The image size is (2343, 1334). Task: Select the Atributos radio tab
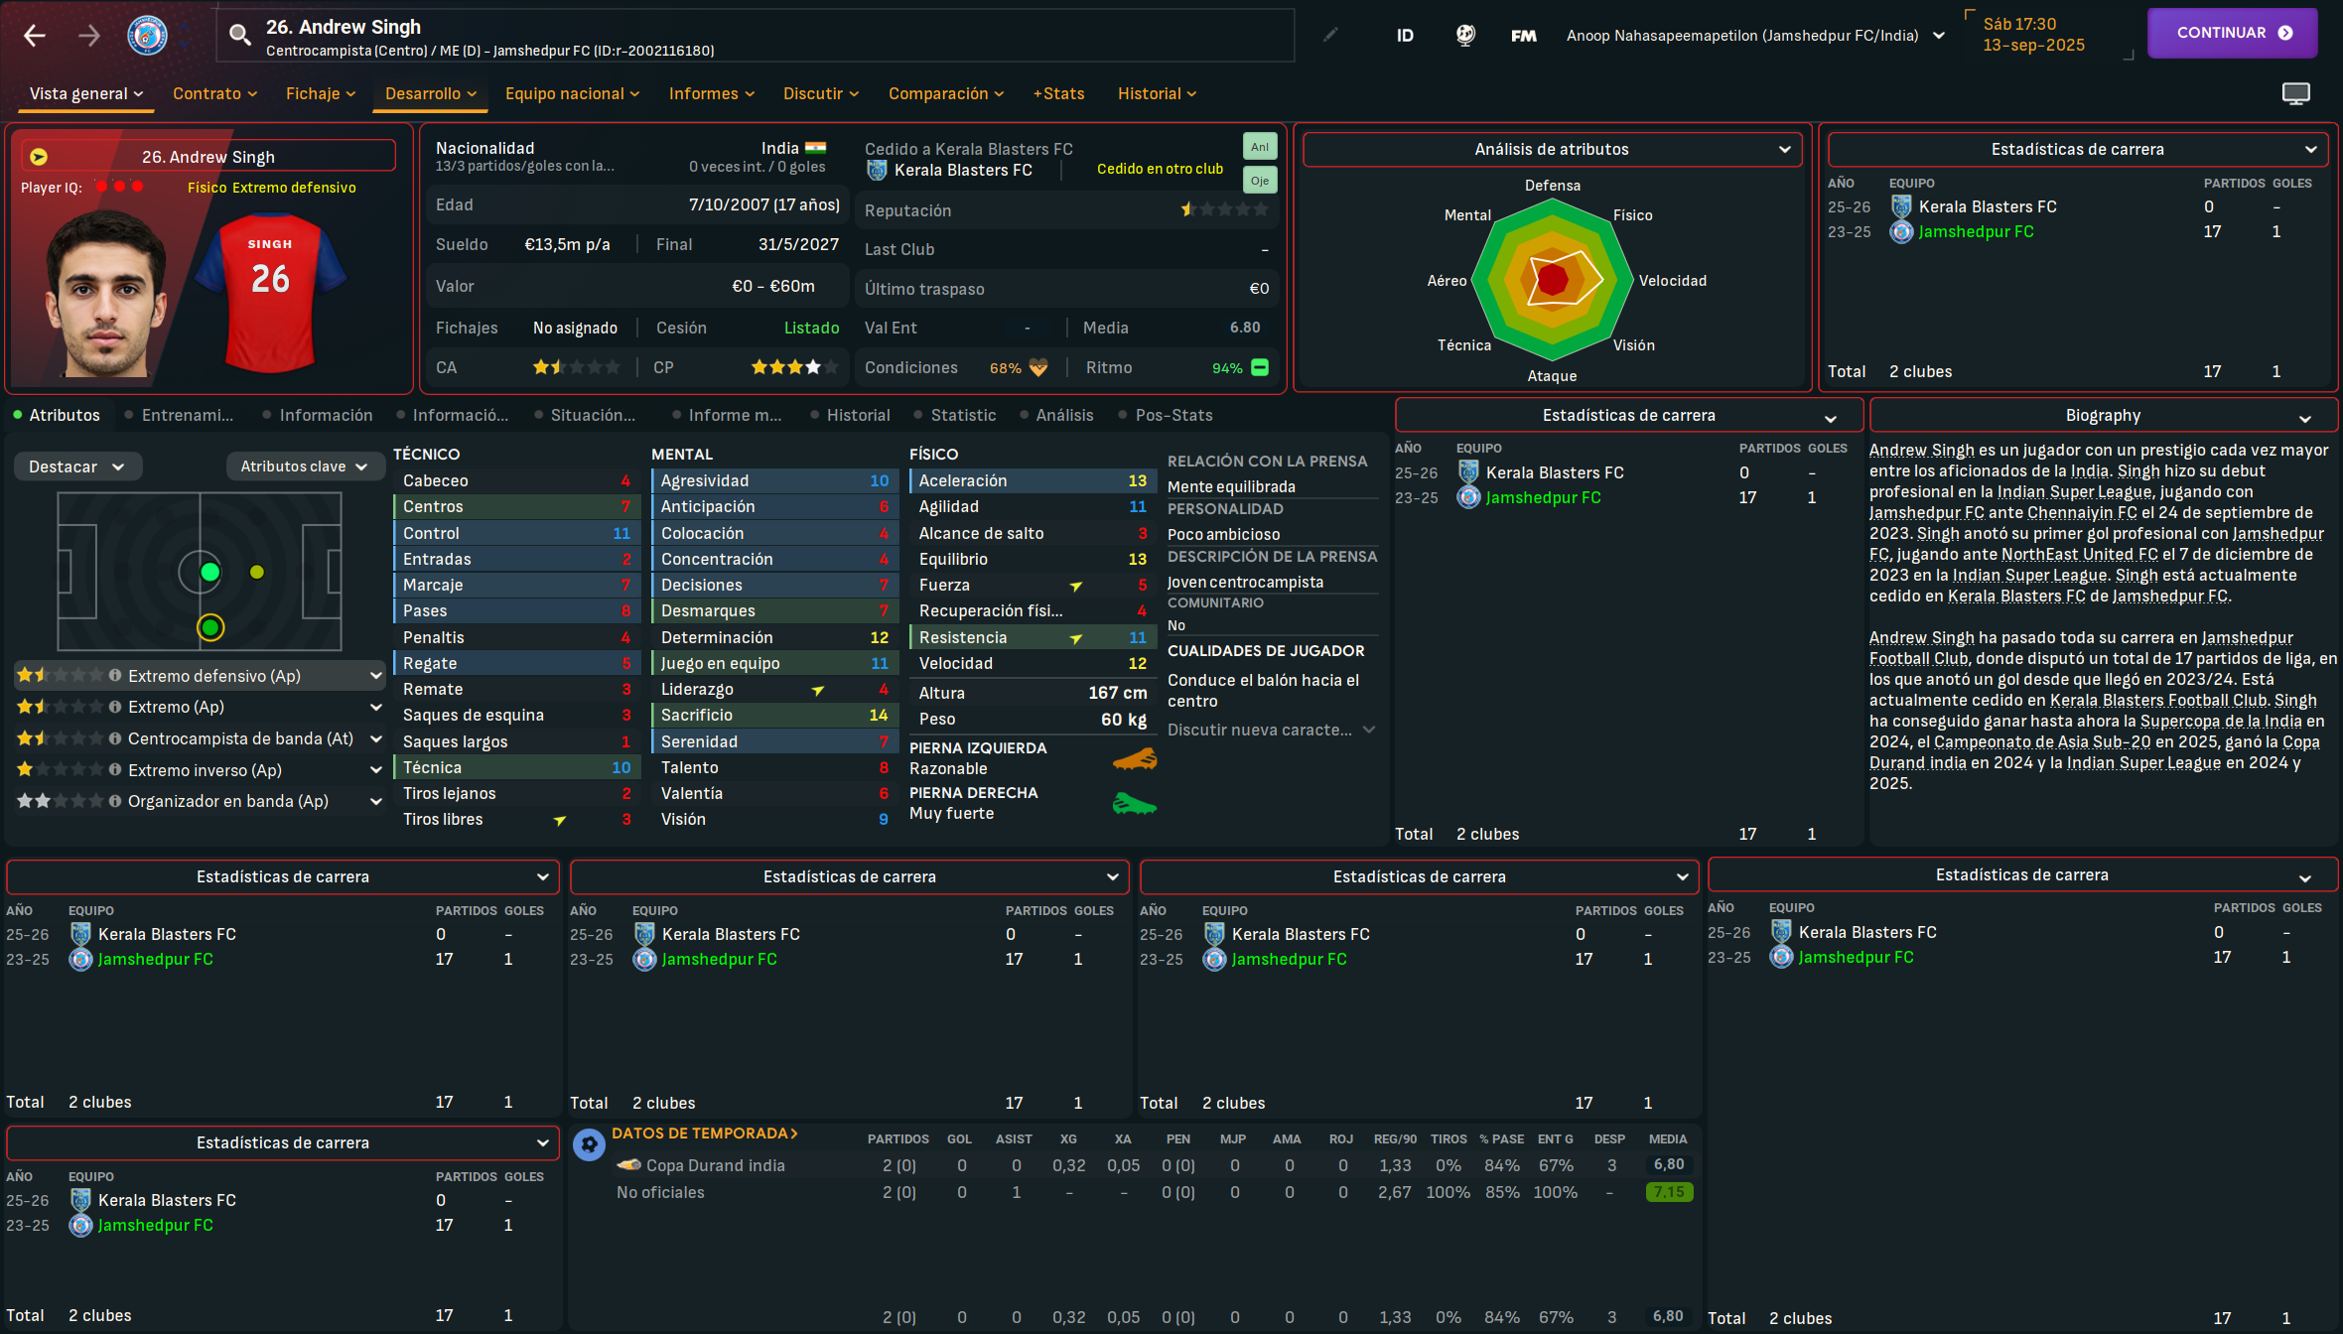57,415
